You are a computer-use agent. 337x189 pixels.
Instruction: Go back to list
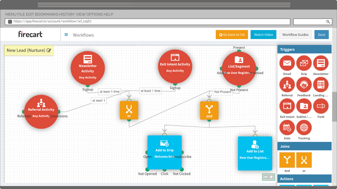click(232, 35)
